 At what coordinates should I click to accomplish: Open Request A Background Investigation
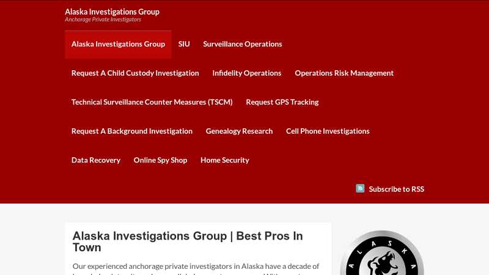coord(132,131)
